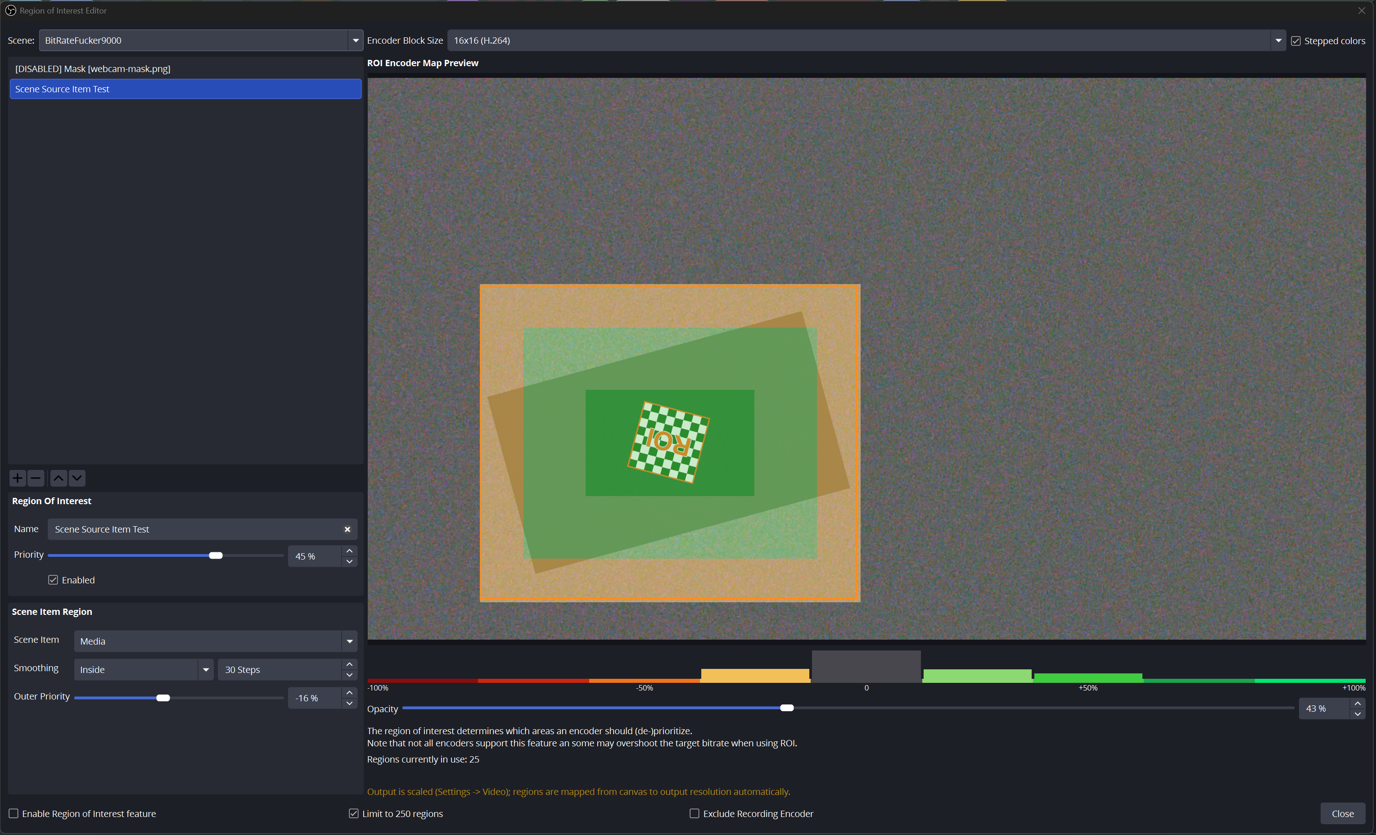The height and width of the screenshot is (835, 1376).
Task: Increase Outer Priority with the up arrow
Action: coord(350,693)
